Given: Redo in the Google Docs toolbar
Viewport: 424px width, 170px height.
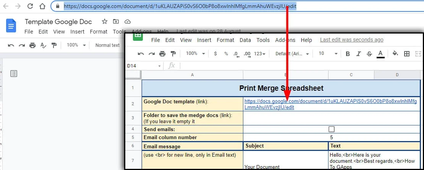Looking at the screenshot, I should [22, 45].
